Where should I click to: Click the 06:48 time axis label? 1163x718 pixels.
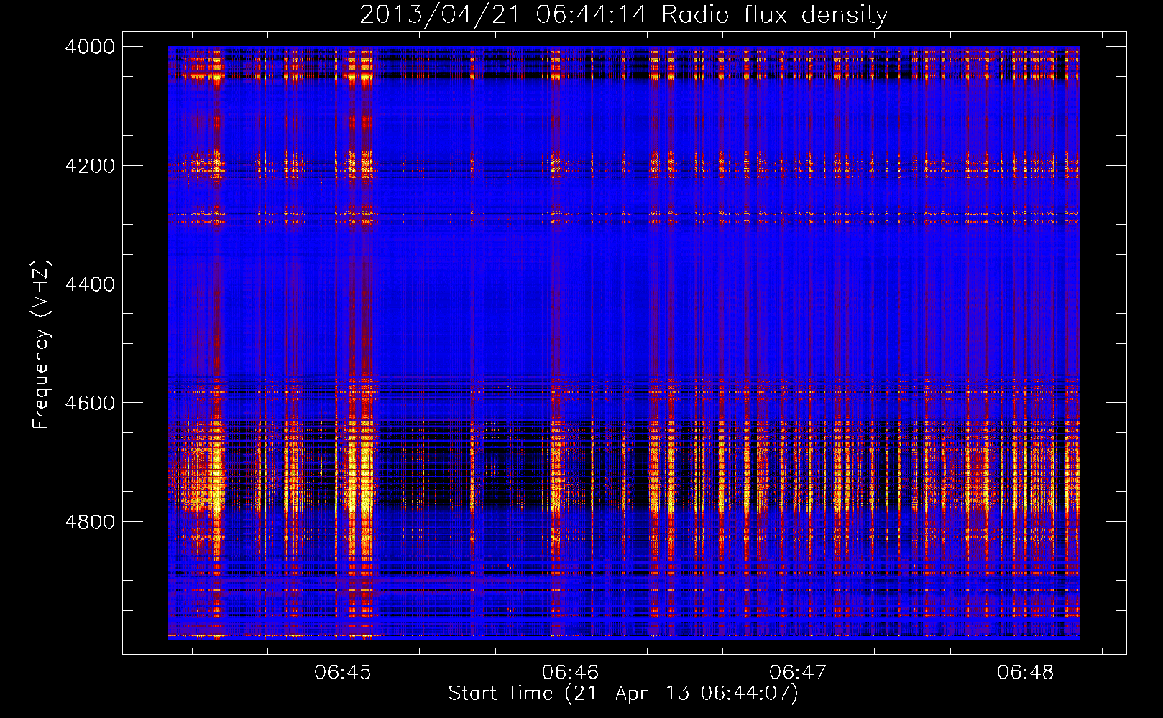(1025, 672)
